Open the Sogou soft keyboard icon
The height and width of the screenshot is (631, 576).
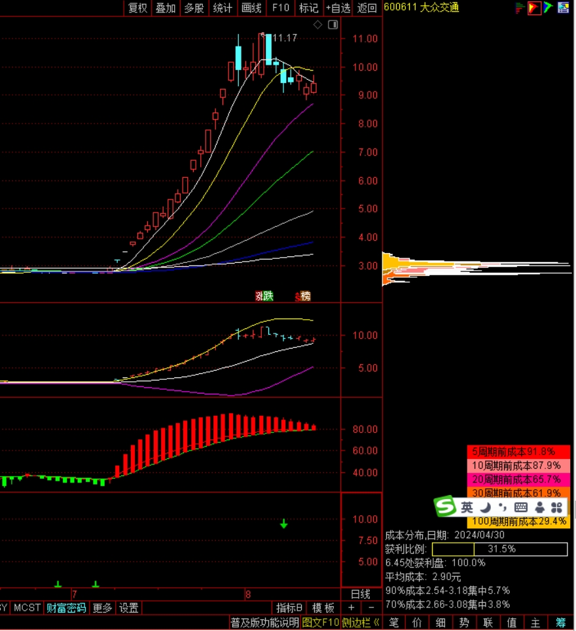[522, 507]
